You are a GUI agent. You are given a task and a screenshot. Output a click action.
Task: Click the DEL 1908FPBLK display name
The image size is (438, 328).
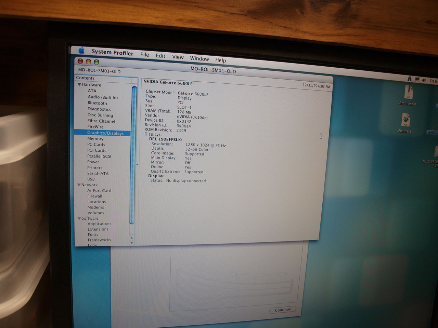point(166,139)
